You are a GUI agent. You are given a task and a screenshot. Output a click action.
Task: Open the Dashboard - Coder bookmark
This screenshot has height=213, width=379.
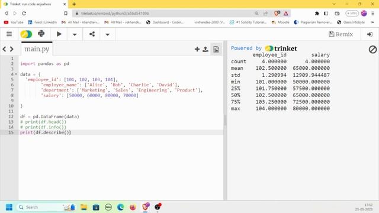pyautogui.click(x=165, y=22)
